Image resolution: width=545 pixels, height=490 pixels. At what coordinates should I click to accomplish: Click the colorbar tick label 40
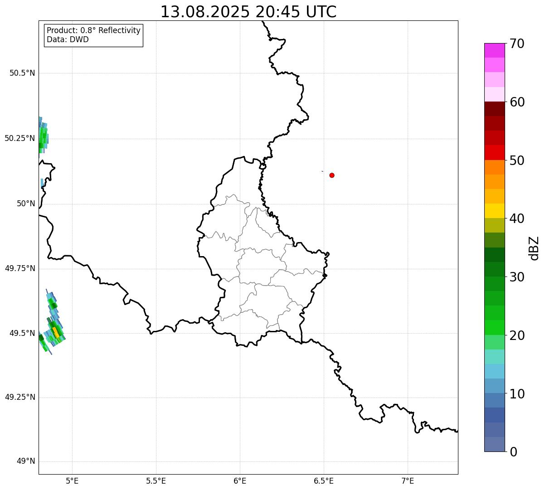(x=517, y=218)
